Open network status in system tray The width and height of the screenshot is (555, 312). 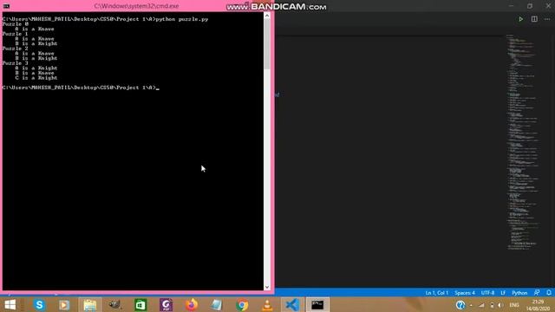pyautogui.click(x=481, y=305)
